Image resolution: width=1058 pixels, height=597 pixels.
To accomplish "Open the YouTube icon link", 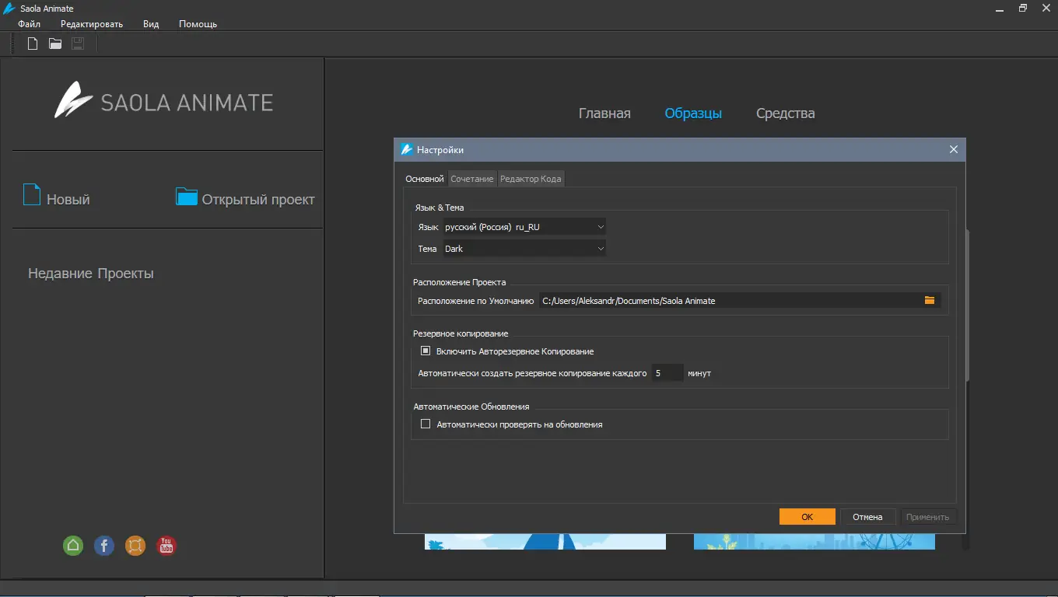I will pyautogui.click(x=166, y=546).
